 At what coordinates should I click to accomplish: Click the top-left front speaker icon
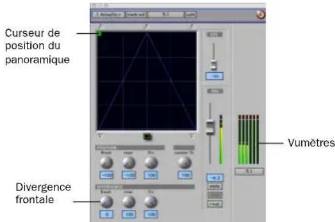(100, 26)
